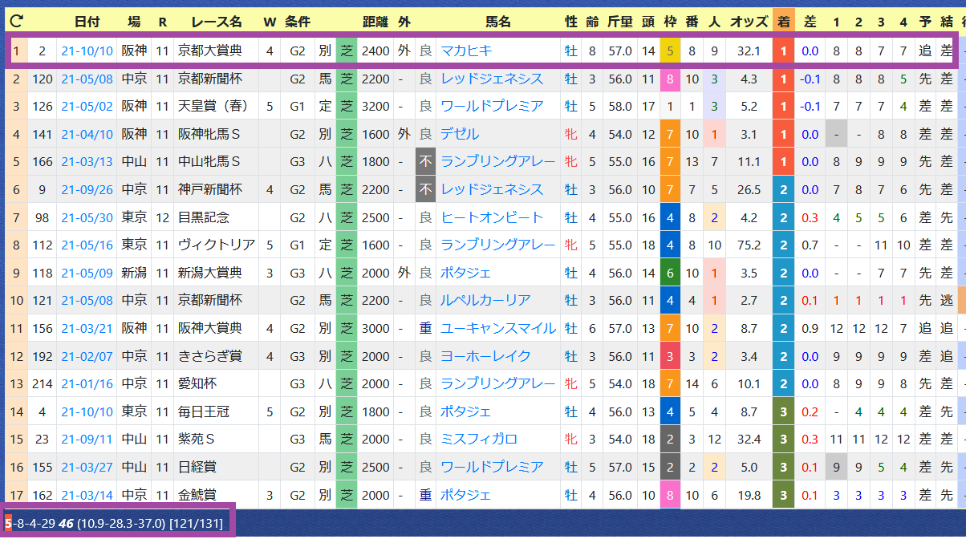
Task: Open date link 21-05-08 in row 2
Action: (x=87, y=79)
